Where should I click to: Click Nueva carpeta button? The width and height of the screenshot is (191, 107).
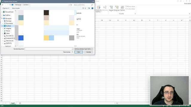[x=16, y=8]
